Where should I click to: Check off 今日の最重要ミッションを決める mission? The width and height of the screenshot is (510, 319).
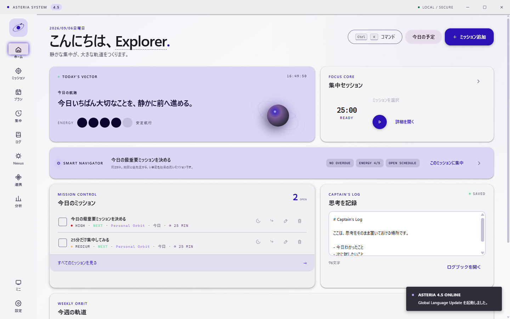[63, 222]
